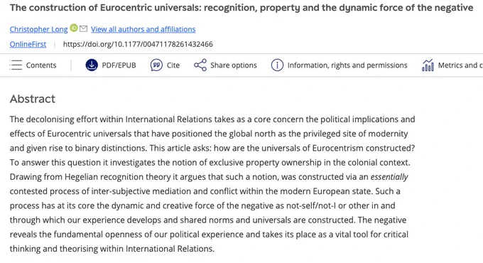Click the article DOI URL text
The height and width of the screenshot is (263, 483).
[138, 44]
